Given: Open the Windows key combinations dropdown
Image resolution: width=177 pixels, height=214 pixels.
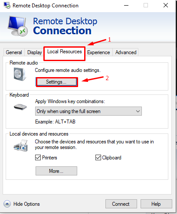Looking at the screenshot, I should pos(88,111).
